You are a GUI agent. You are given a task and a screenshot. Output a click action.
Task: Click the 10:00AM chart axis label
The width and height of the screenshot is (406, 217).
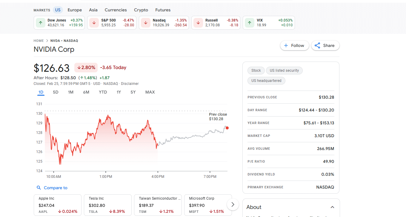(x=54, y=177)
